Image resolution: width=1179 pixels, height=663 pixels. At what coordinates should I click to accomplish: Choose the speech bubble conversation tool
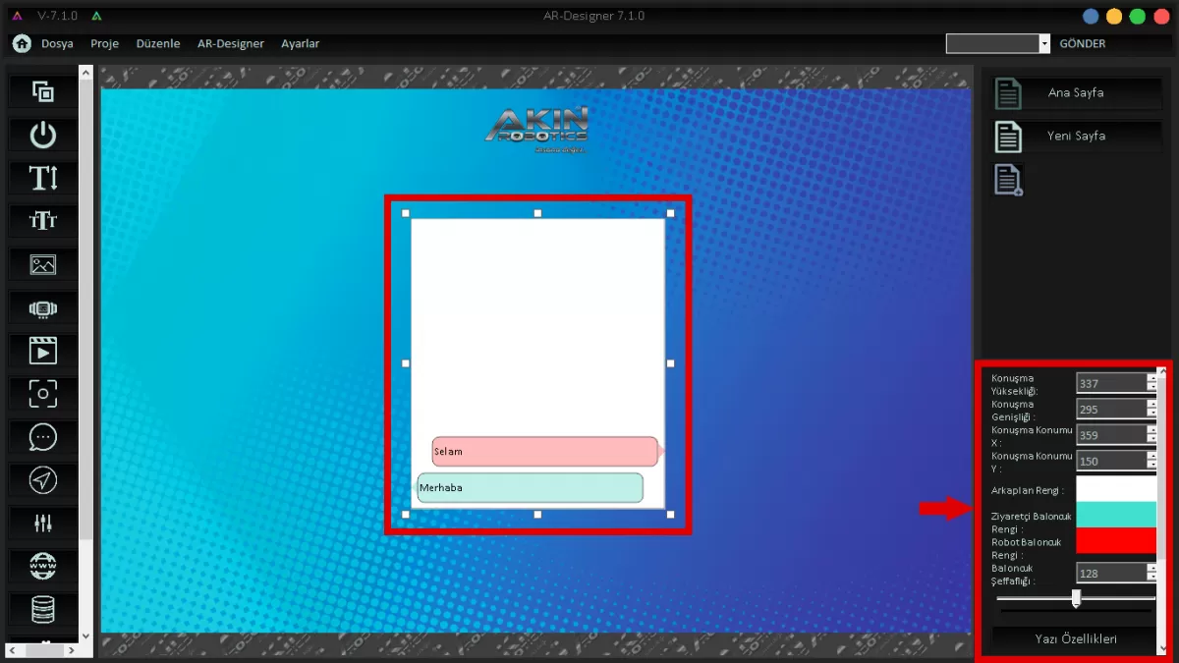click(43, 437)
